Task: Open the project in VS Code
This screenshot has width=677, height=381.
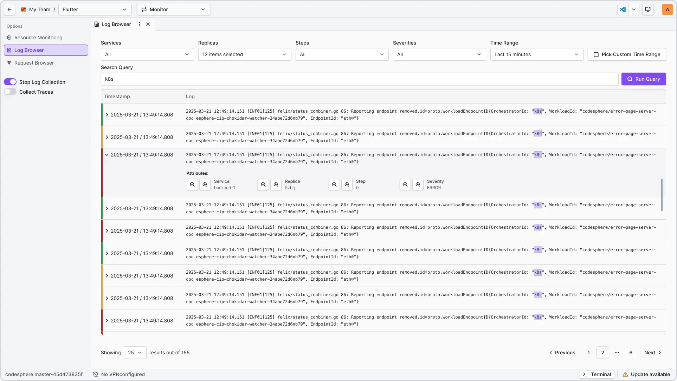Action: [x=622, y=9]
